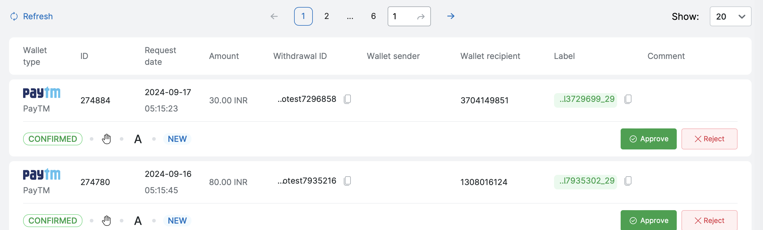Select page 2 in pagination
Image resolution: width=763 pixels, height=230 pixels.
coord(327,16)
